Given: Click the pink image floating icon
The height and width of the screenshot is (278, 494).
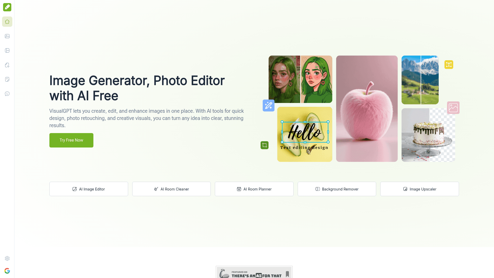Looking at the screenshot, I should [x=453, y=108].
